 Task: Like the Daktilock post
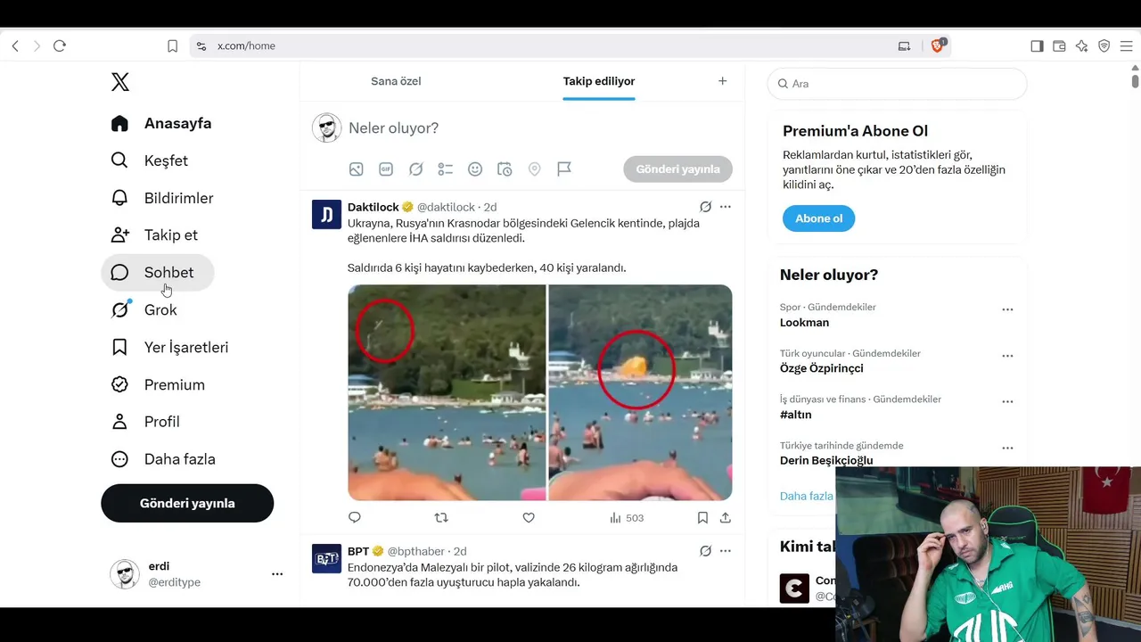529,517
